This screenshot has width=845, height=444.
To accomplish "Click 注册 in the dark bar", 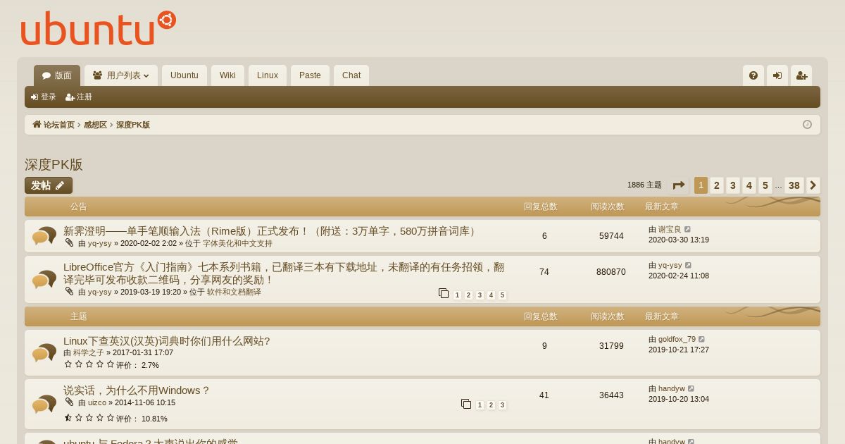I will [x=79, y=97].
